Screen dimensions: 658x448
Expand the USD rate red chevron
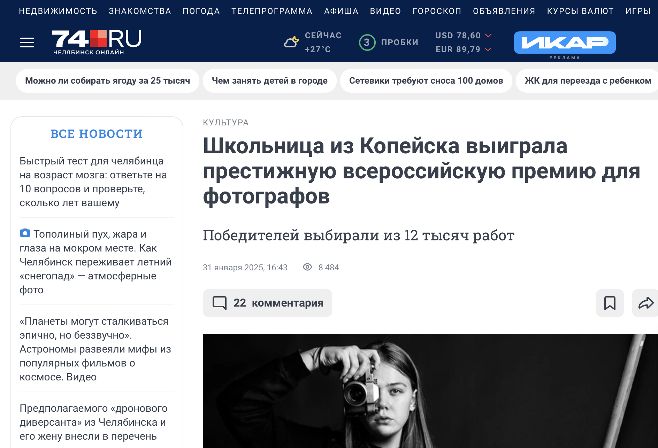(x=488, y=36)
